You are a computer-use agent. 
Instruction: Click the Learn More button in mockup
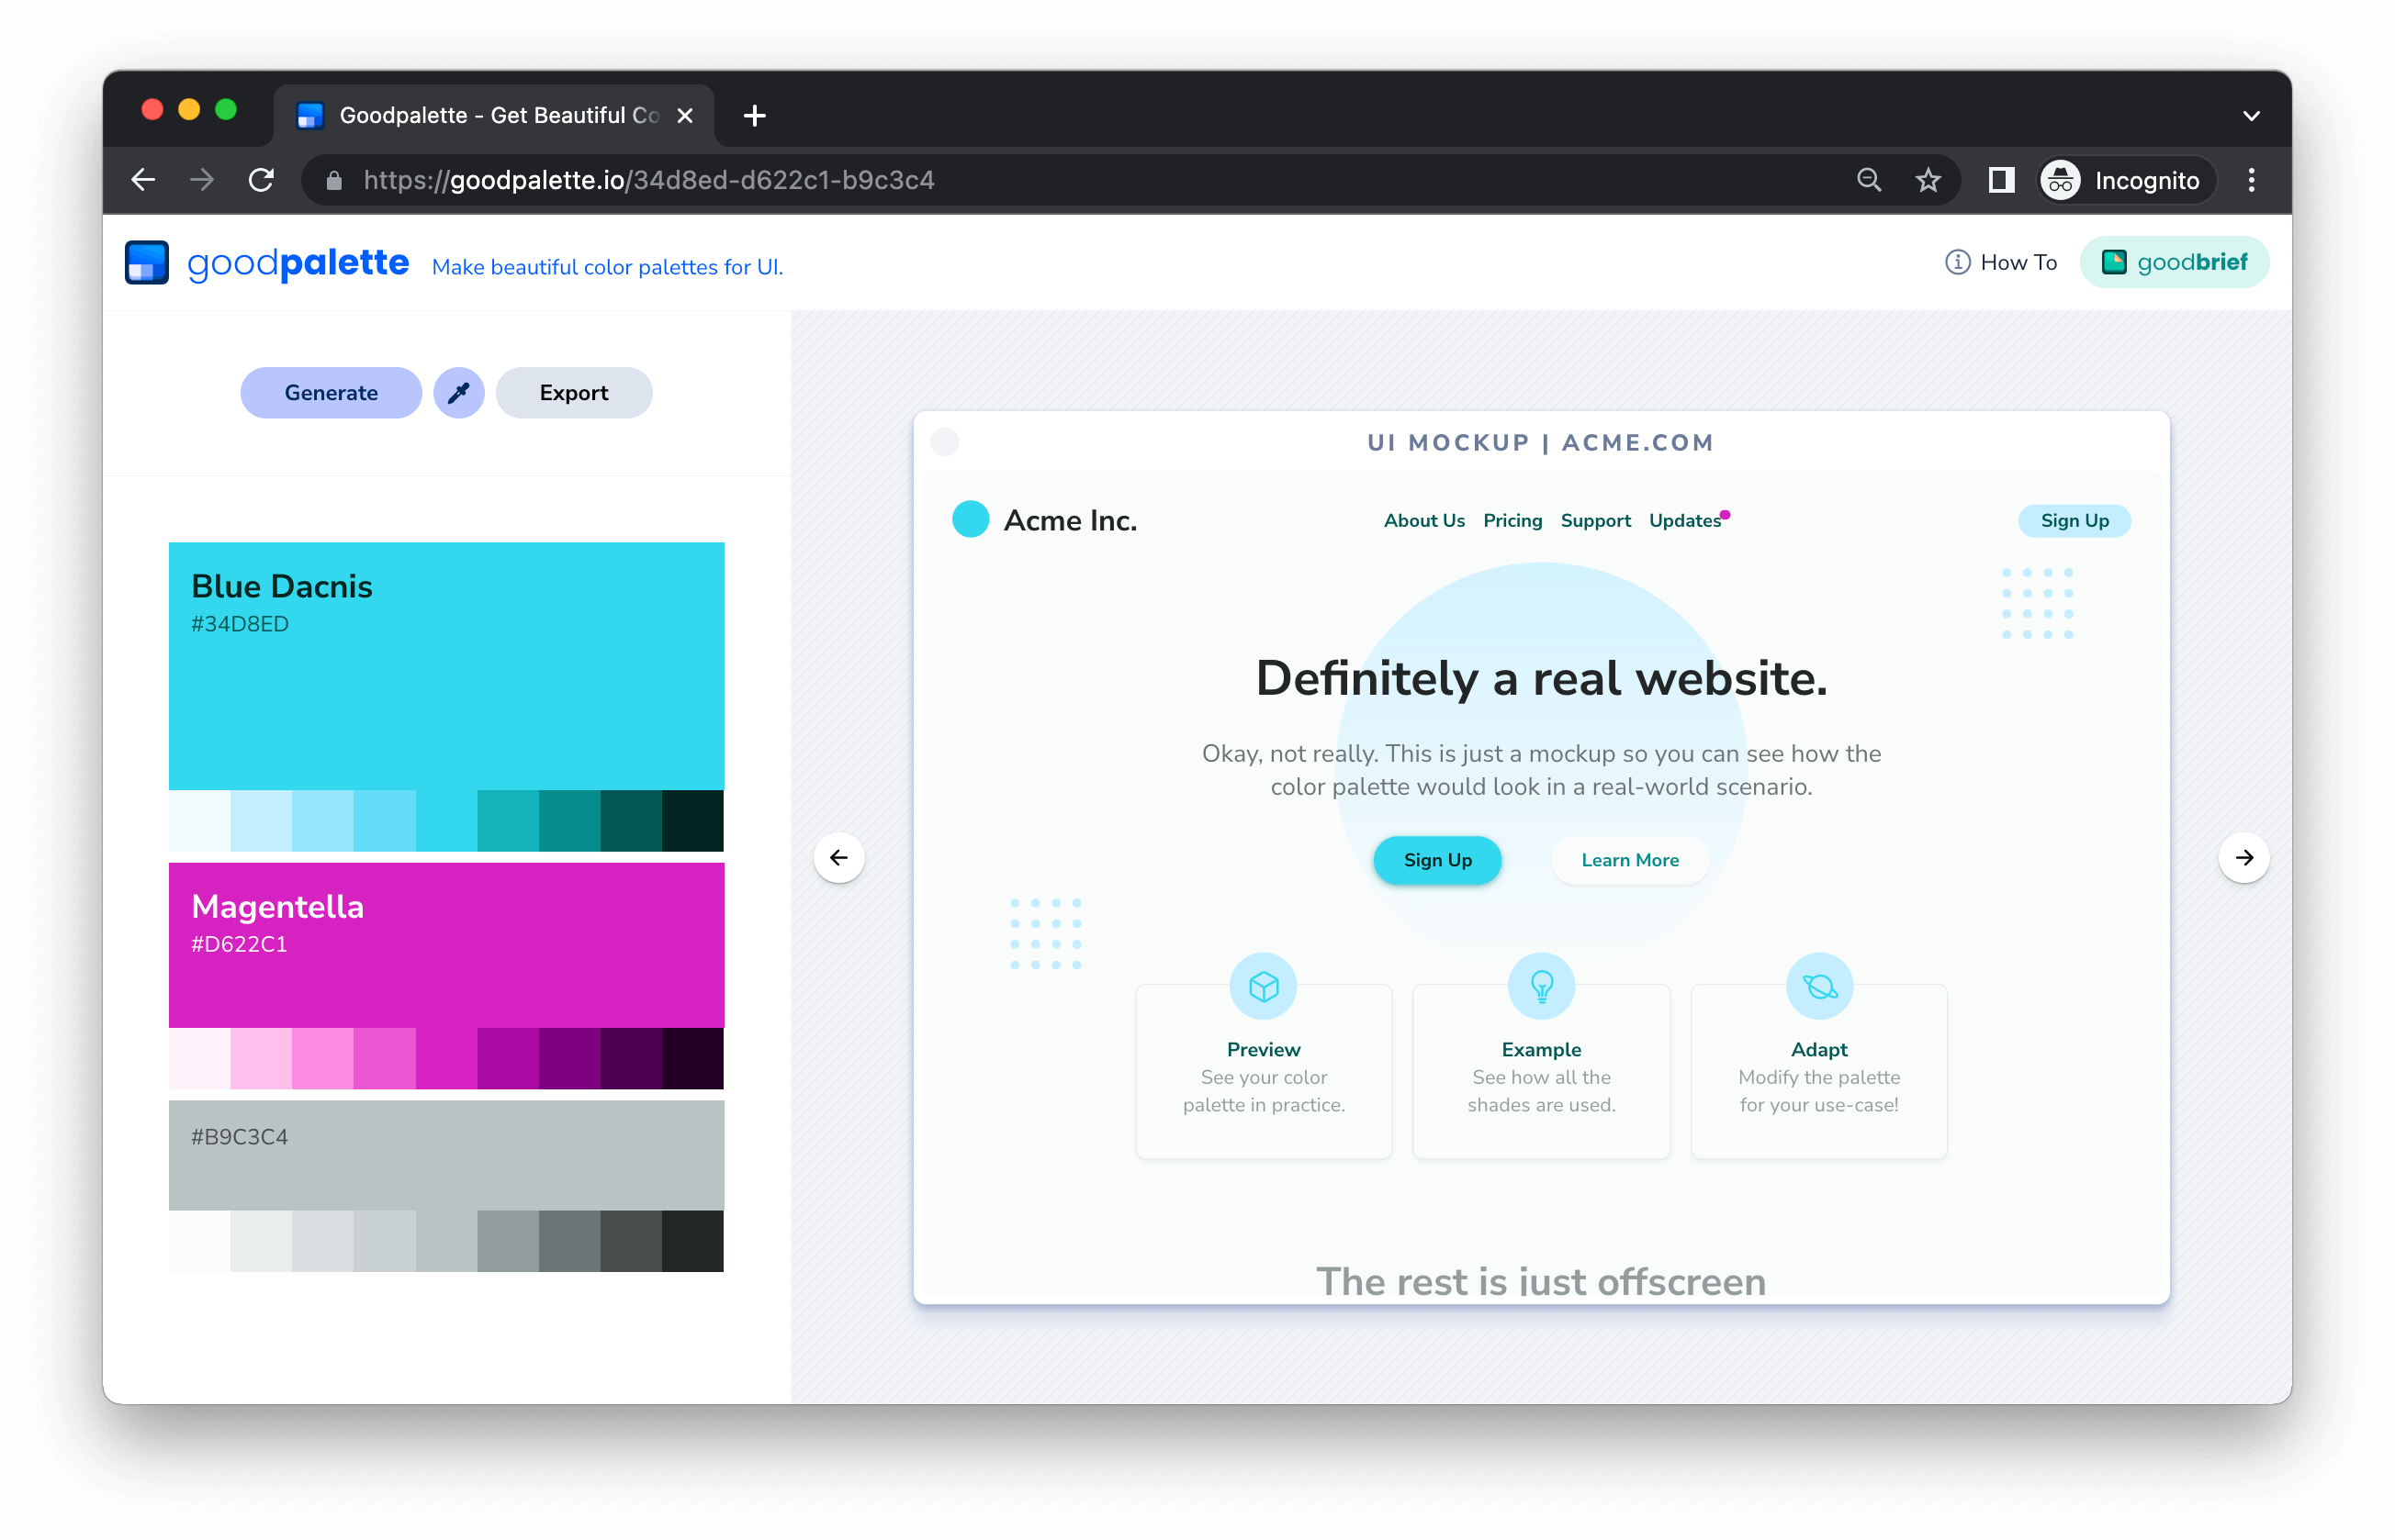tap(1630, 860)
